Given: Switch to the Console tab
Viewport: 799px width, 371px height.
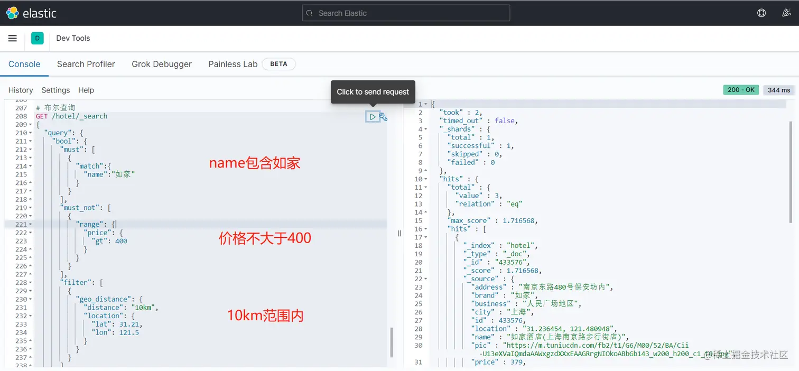Looking at the screenshot, I should tap(24, 64).
